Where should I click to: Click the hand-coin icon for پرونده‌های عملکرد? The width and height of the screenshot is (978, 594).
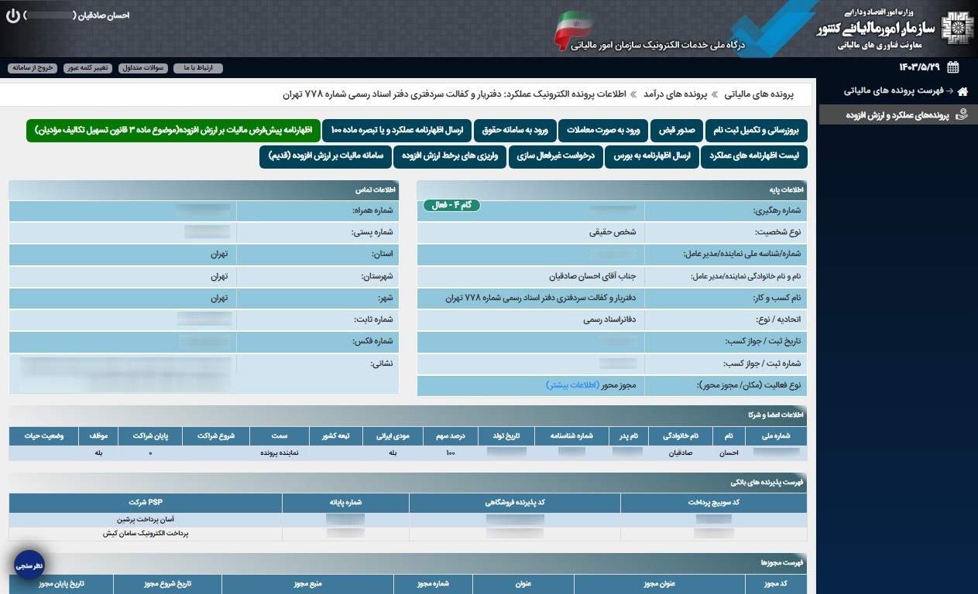962,114
